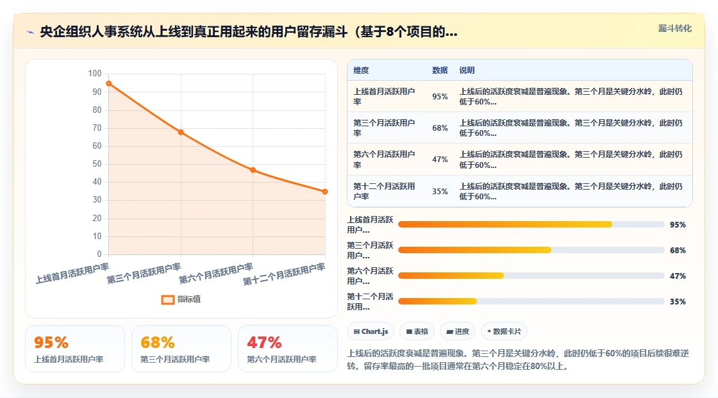Image resolution: width=718 pixels, height=398 pixels.
Task: Click the 漏斗转化 label in header
Action: coord(675,28)
